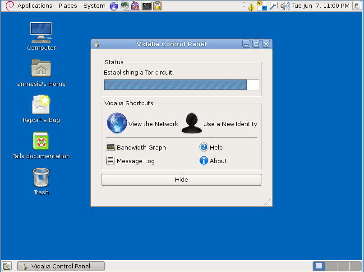Click the View the Network globe icon
Screen dimensions: 364x272
(x=117, y=123)
